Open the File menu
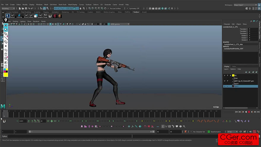The image size is (261, 147). tap(2, 4)
